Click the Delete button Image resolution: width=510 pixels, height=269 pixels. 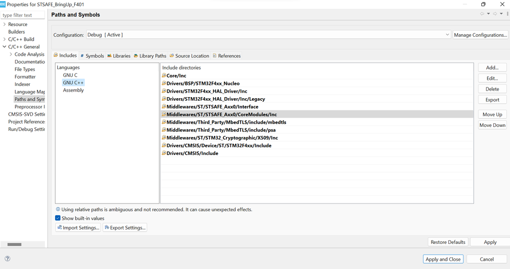[492, 89]
